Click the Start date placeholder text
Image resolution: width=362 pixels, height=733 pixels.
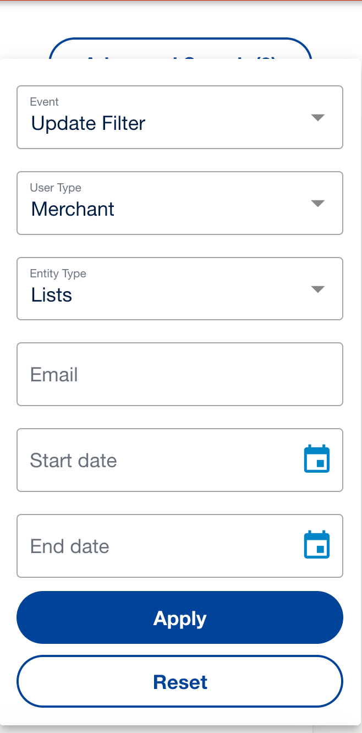tap(73, 460)
